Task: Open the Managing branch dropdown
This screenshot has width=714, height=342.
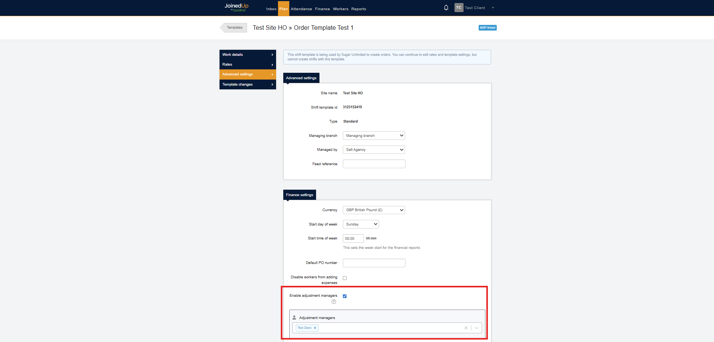Action: 374,136
